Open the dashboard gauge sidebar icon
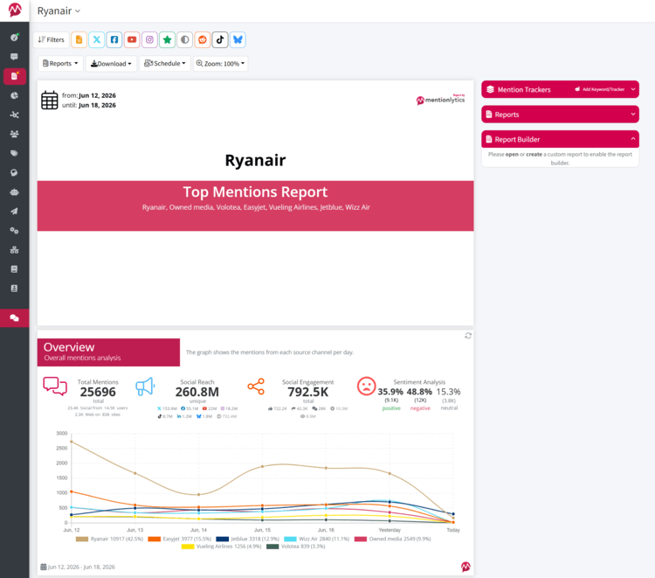 pyautogui.click(x=14, y=38)
